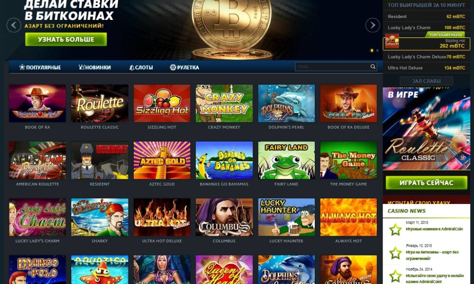This screenshot has width=474, height=284.
Task: Click the Играть сейчас button
Action: (426, 183)
